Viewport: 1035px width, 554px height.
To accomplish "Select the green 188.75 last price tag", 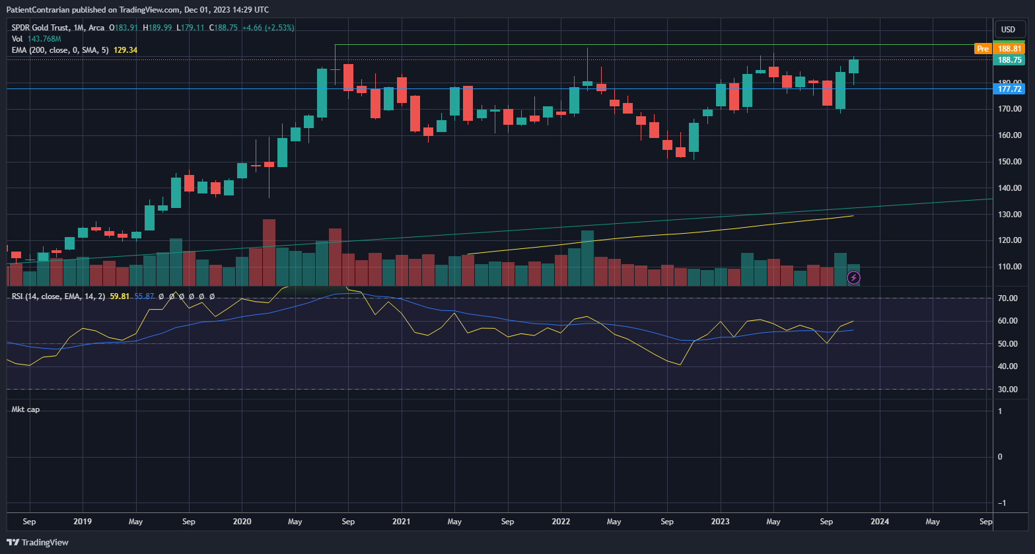I will tap(1009, 60).
